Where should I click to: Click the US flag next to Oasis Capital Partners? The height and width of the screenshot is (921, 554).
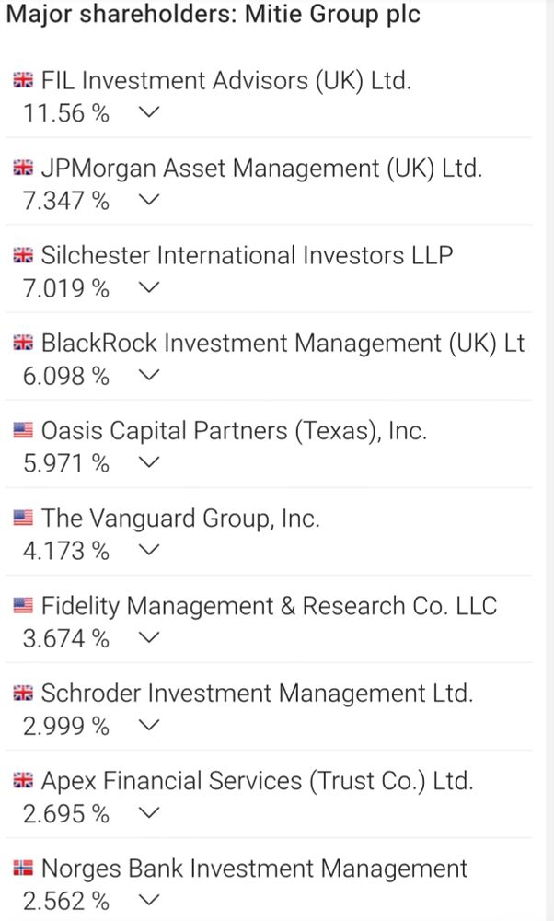click(x=23, y=430)
